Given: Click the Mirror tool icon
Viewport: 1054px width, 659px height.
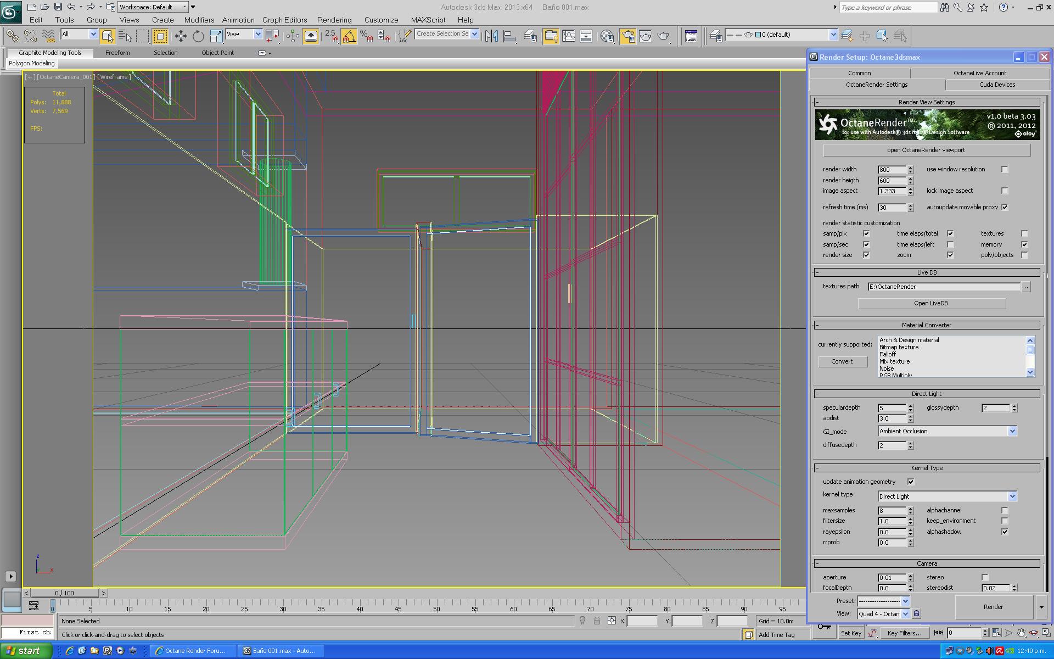Looking at the screenshot, I should tap(491, 36).
